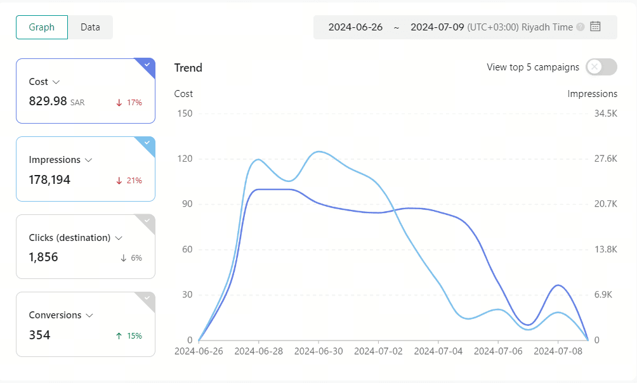This screenshot has width=637, height=383.
Task: Expand the Cost metric dropdown chevron
Action: tap(56, 82)
